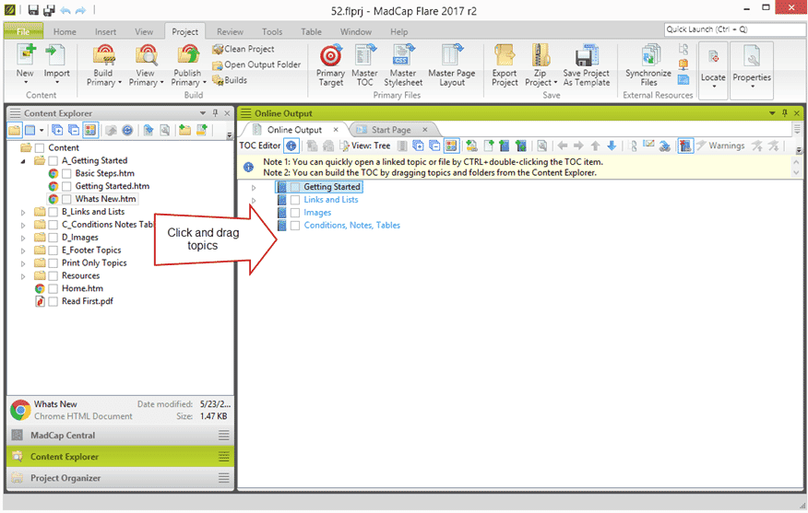
Task: Click the MadCap Central panel icon
Action: point(17,436)
